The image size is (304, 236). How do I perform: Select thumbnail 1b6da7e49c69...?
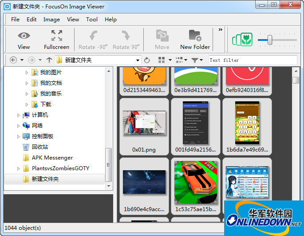247,127
